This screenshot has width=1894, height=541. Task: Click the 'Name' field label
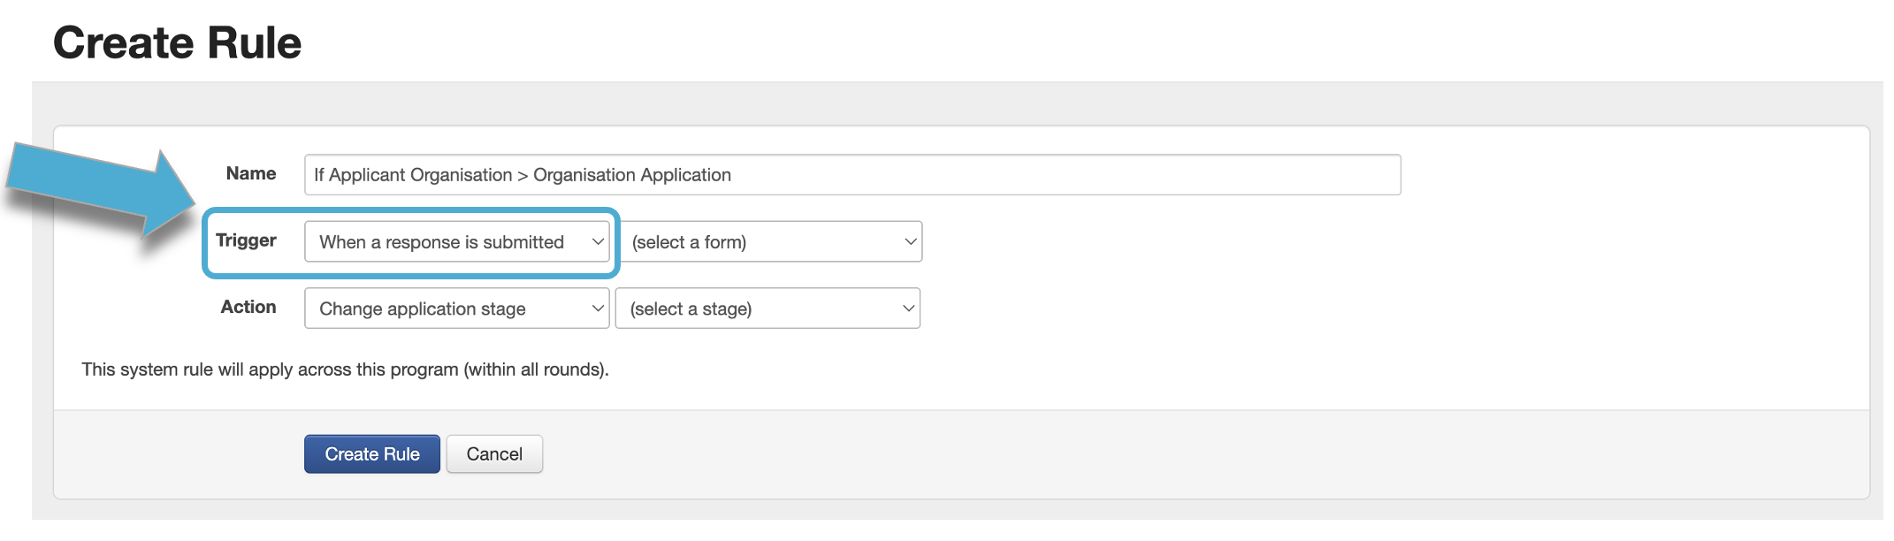click(x=251, y=174)
